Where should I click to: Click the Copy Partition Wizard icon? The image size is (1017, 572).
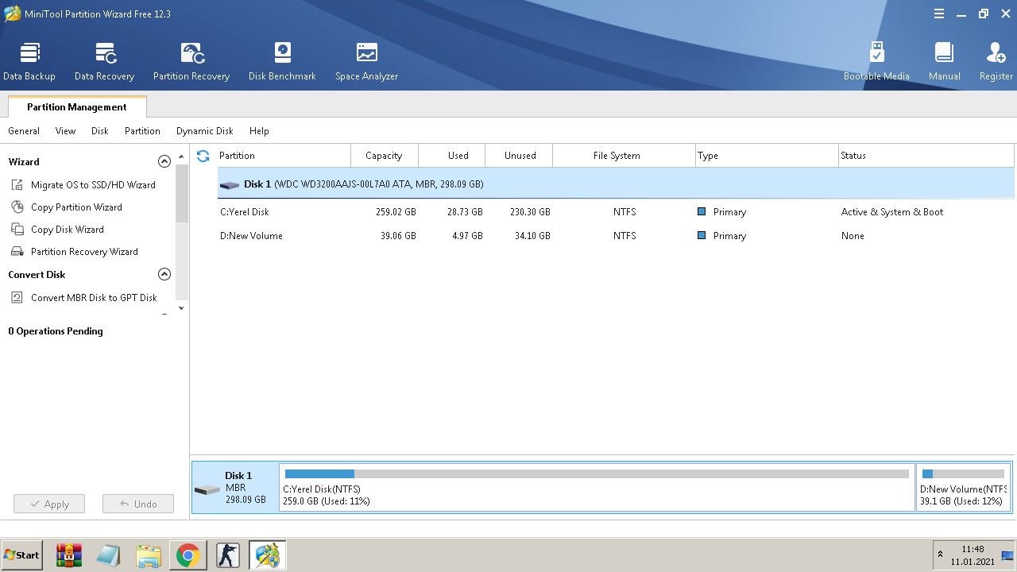pyautogui.click(x=17, y=207)
